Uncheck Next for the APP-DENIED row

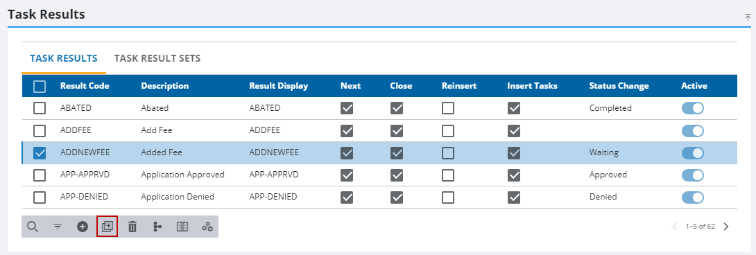click(x=347, y=197)
